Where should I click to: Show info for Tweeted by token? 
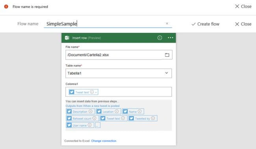pyautogui.click(x=153, y=118)
